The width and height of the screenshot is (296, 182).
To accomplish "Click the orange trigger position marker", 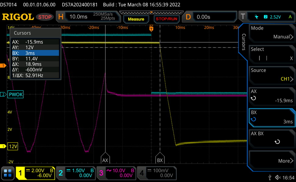I will click(x=151, y=29).
